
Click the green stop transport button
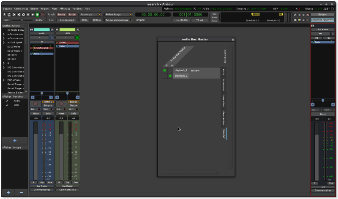tap(38, 15)
